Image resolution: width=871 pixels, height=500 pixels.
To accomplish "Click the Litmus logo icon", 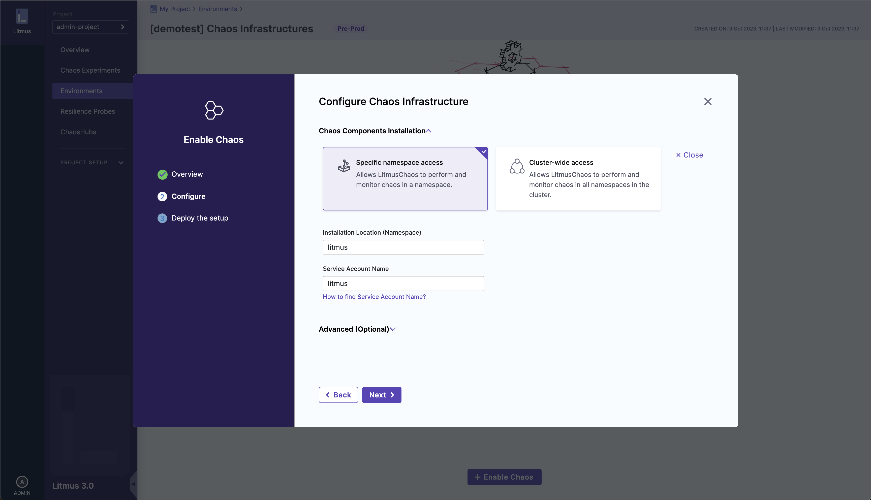I will tap(22, 16).
